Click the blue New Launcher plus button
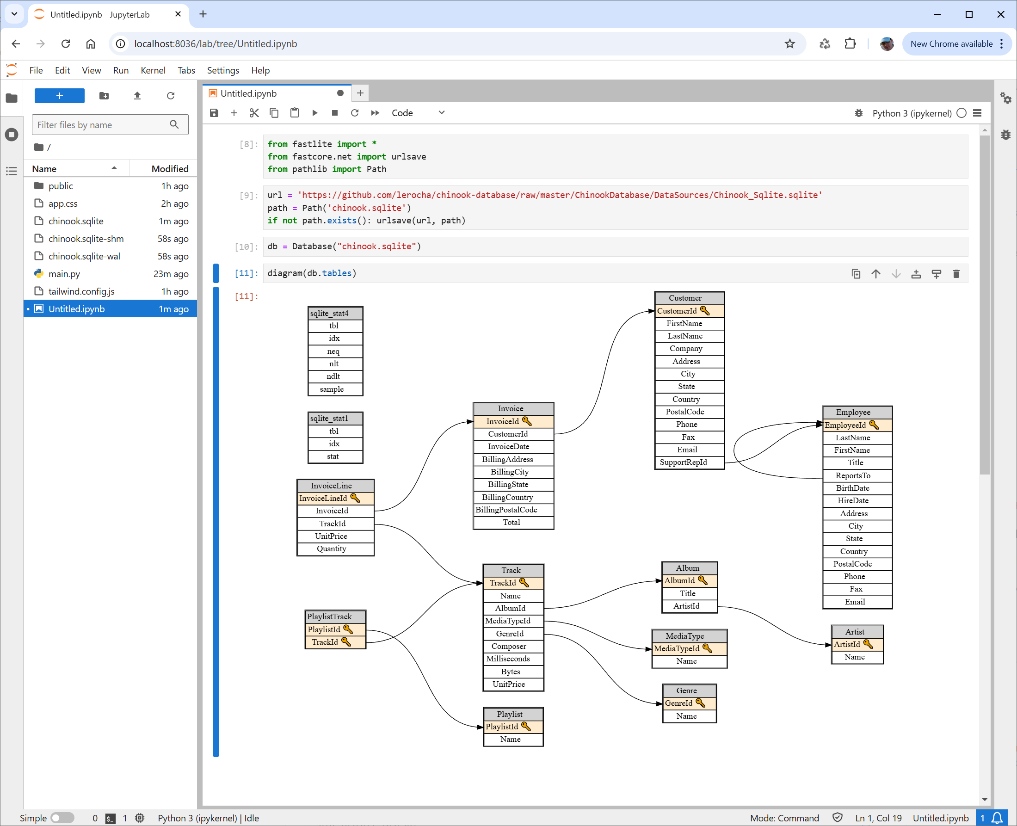1017x826 pixels. pos(60,96)
